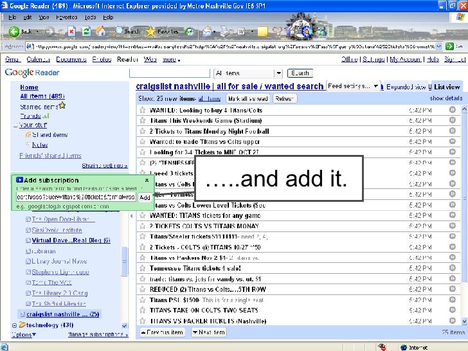This screenshot has width=468, height=351.
Task: Switch to List view tab
Action: (x=447, y=87)
